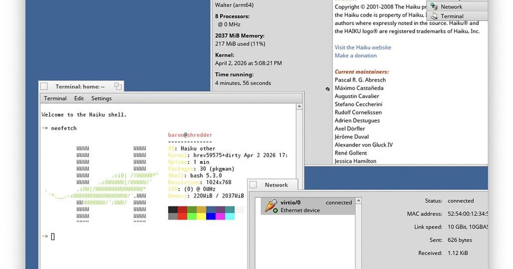The width and height of the screenshot is (513, 269).
Task: Click the Network window title tab
Action: click(x=276, y=185)
